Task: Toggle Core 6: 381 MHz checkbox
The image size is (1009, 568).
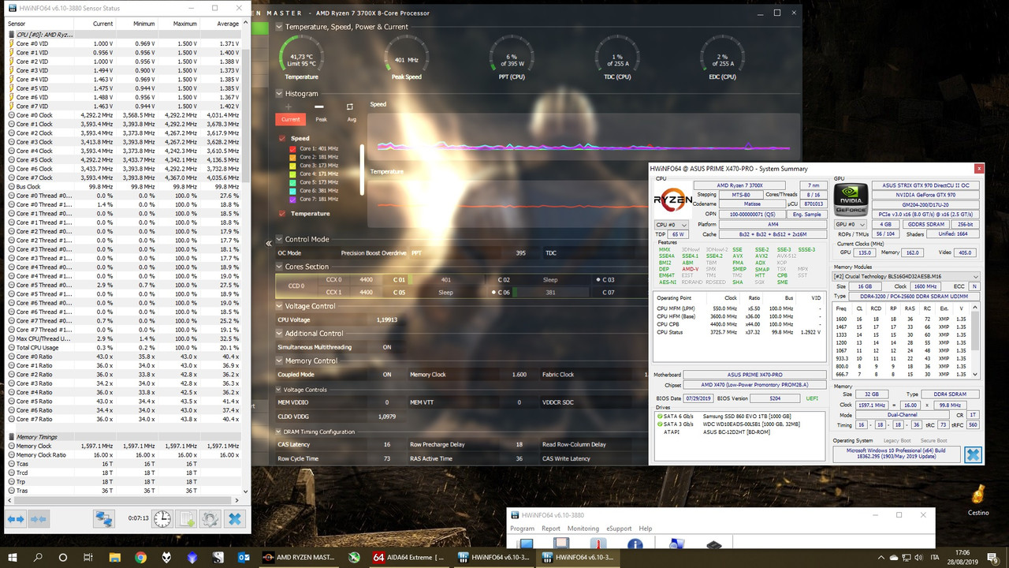Action: [x=292, y=190]
